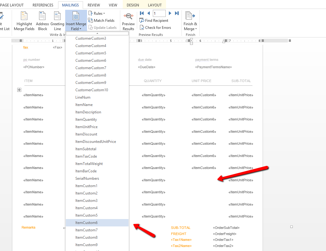
Task: Select highlighted ItemCustom6 field
Action: pos(97,223)
